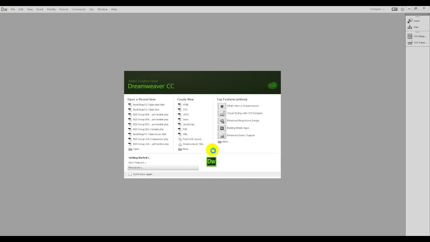The image size is (430, 242).
Task: Create a new Dreamweaver Site
Action: coord(191,144)
